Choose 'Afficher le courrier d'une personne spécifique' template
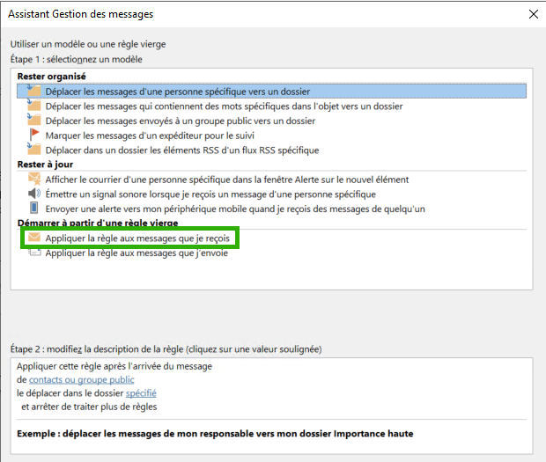This screenshot has width=546, height=462. click(226, 180)
